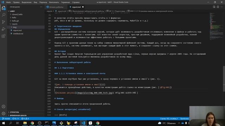Open Untitled.md in the explorer tree
The width and height of the screenshot is (225, 126).
pyautogui.click(x=18, y=34)
